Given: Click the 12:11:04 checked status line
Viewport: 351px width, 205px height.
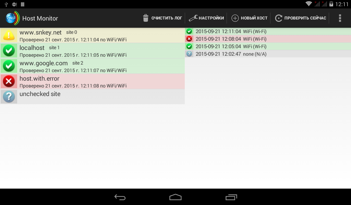Looking at the screenshot, I should [x=73, y=40].
